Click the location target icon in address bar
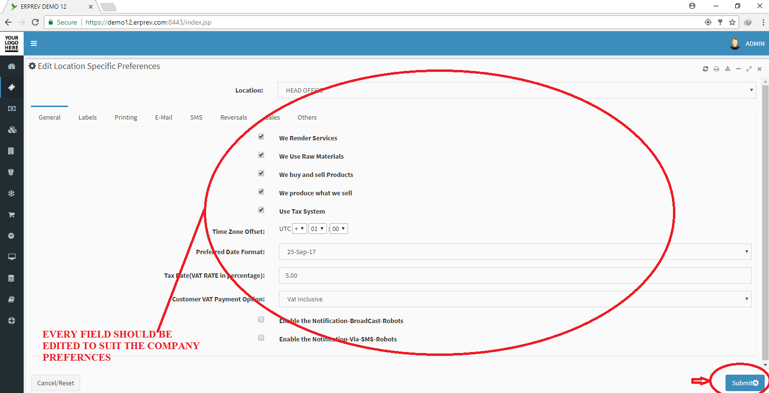 coord(708,22)
